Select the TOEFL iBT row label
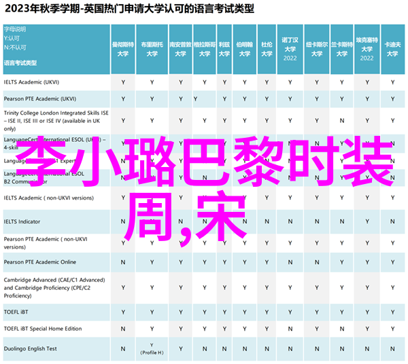The image size is (408, 364). pyautogui.click(x=16, y=312)
